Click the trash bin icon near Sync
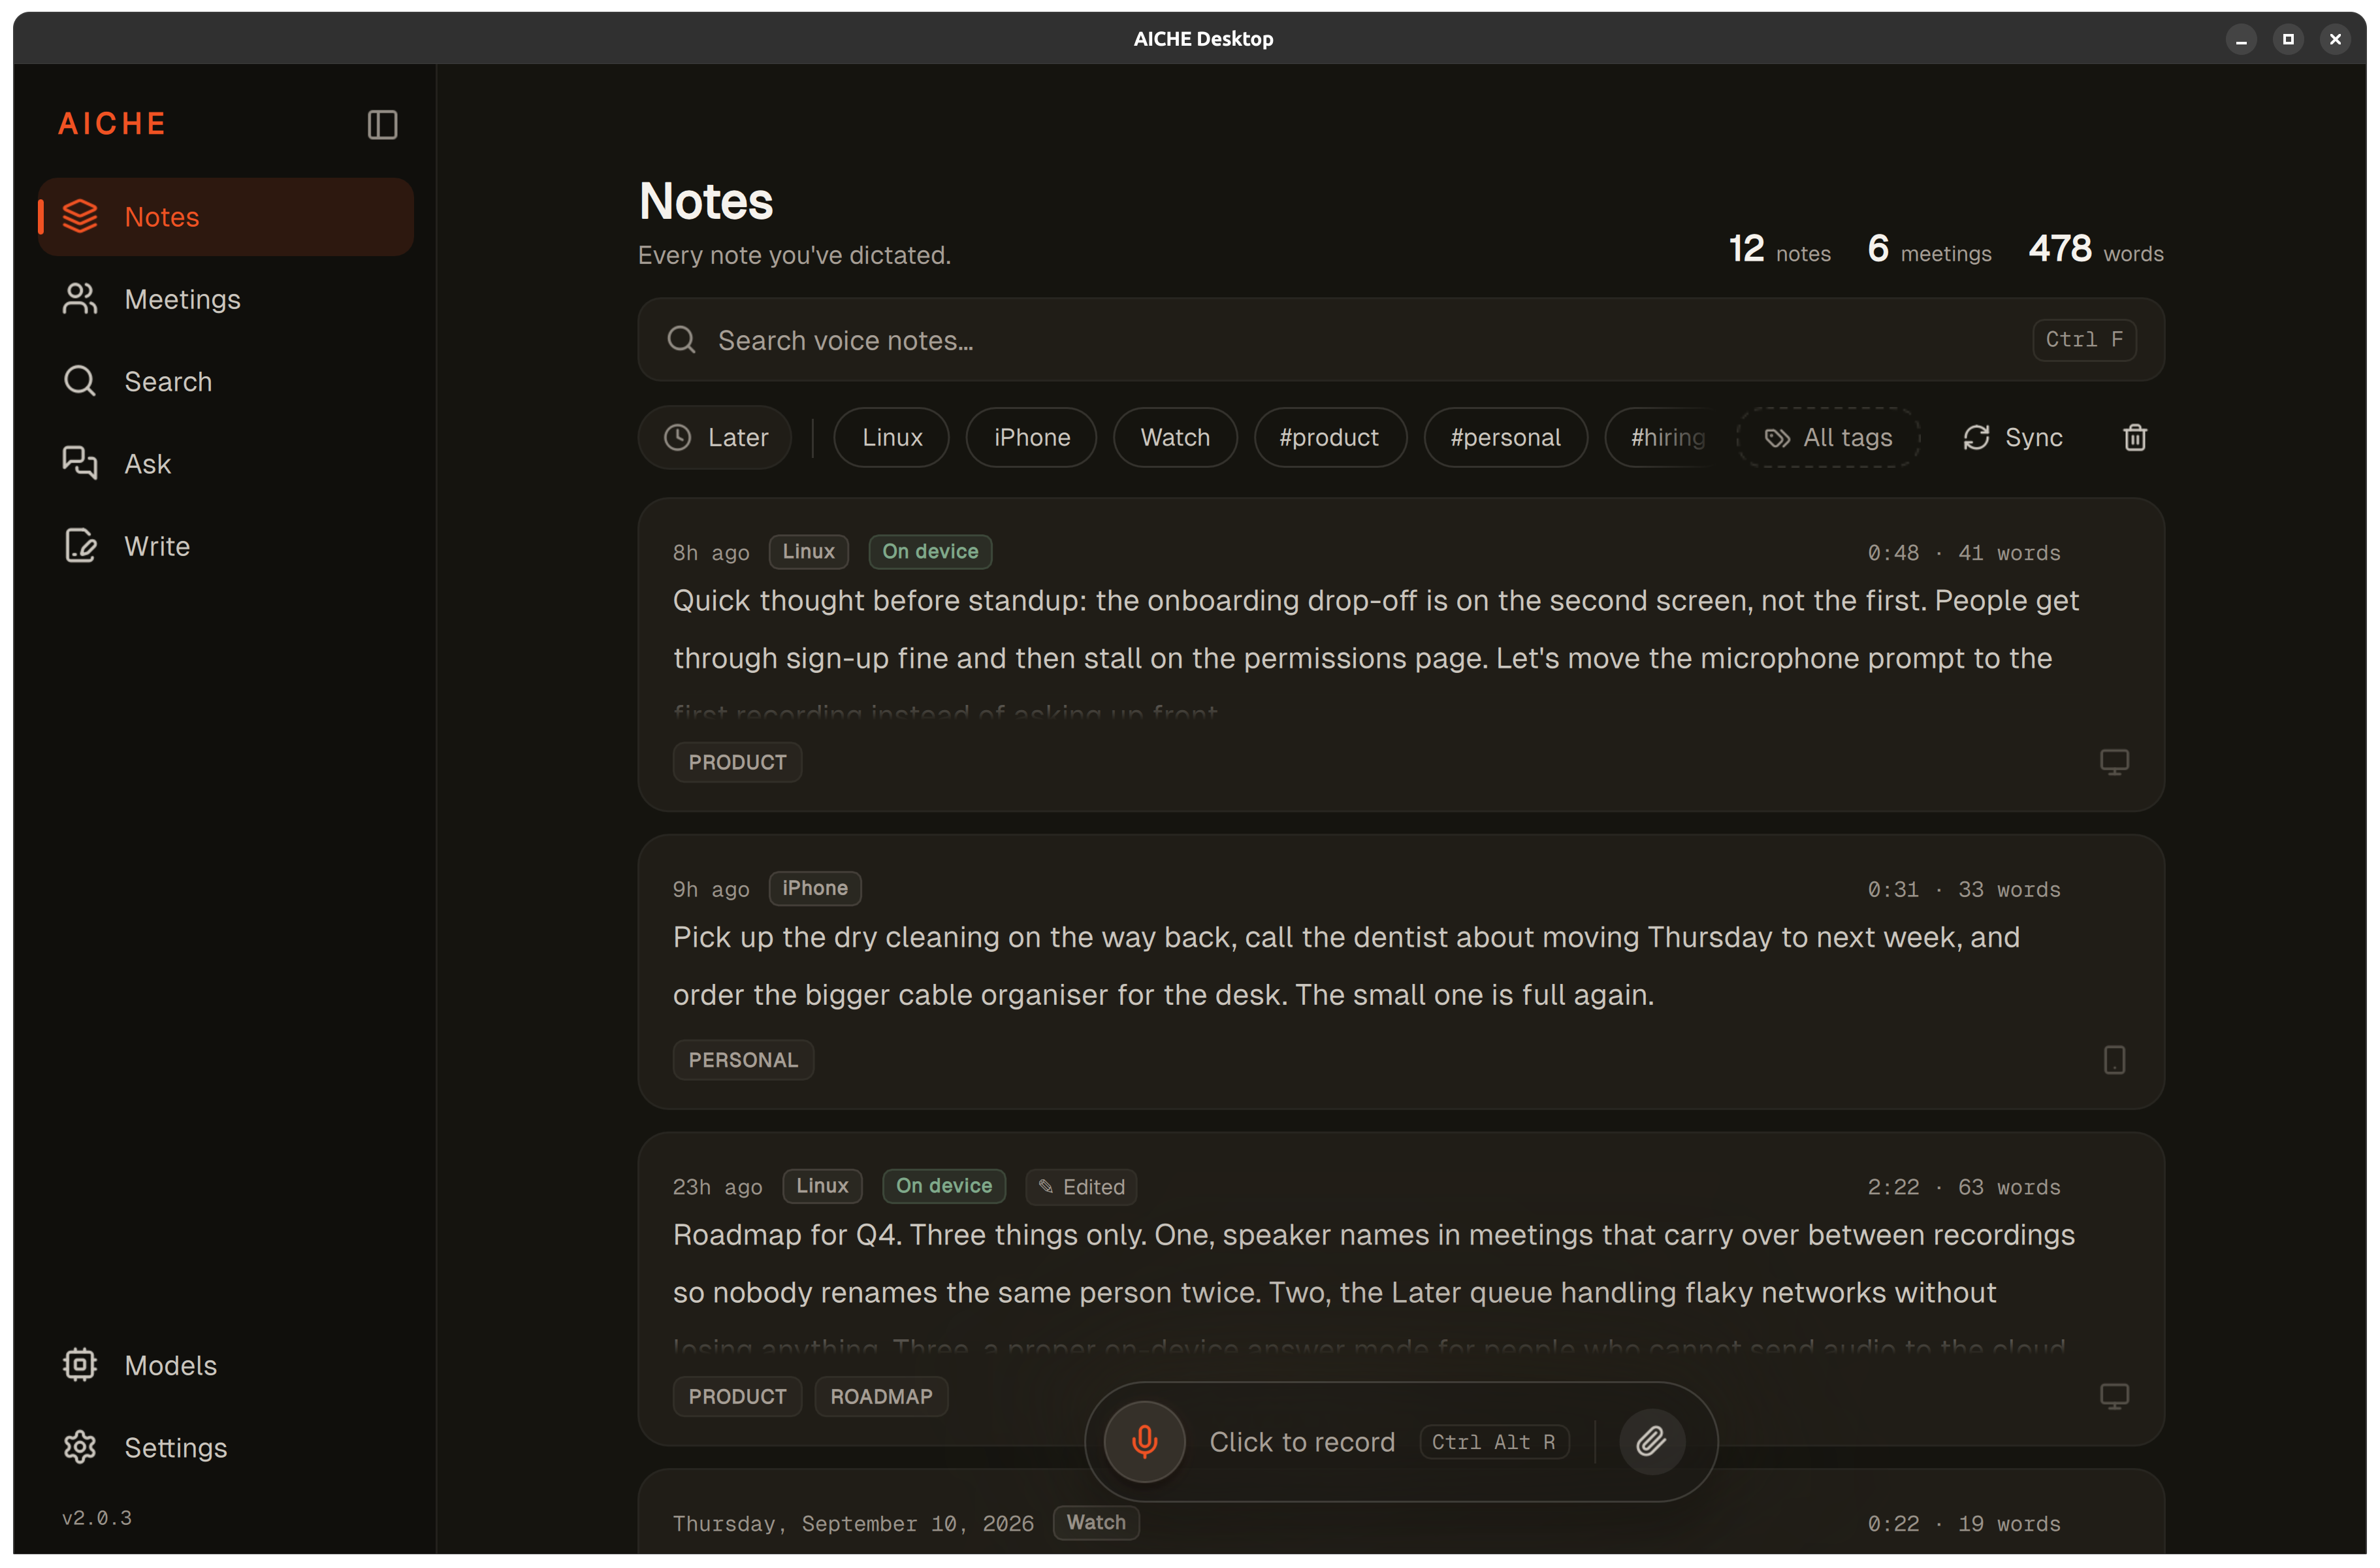Screen dimensions: 2380x1568 pos(2135,437)
